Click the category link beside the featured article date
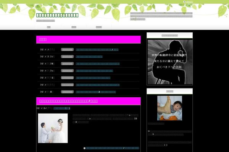Viewport: 229px width, 152px height. [61, 108]
